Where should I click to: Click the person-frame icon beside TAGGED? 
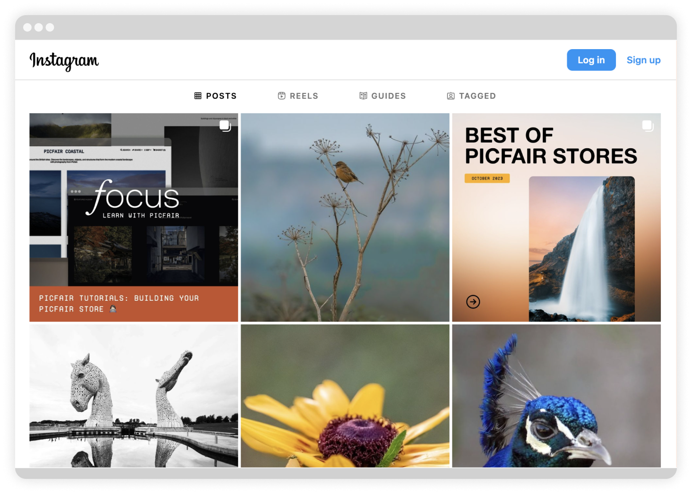tap(451, 96)
